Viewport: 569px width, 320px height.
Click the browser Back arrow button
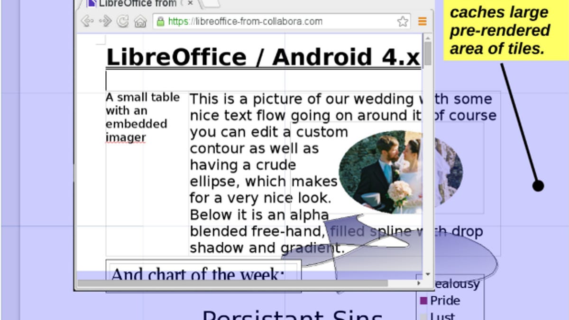tap(88, 21)
